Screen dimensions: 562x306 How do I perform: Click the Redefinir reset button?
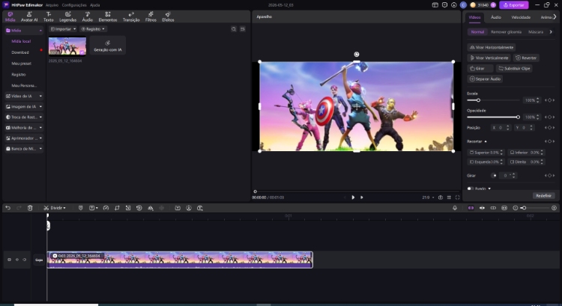point(544,196)
